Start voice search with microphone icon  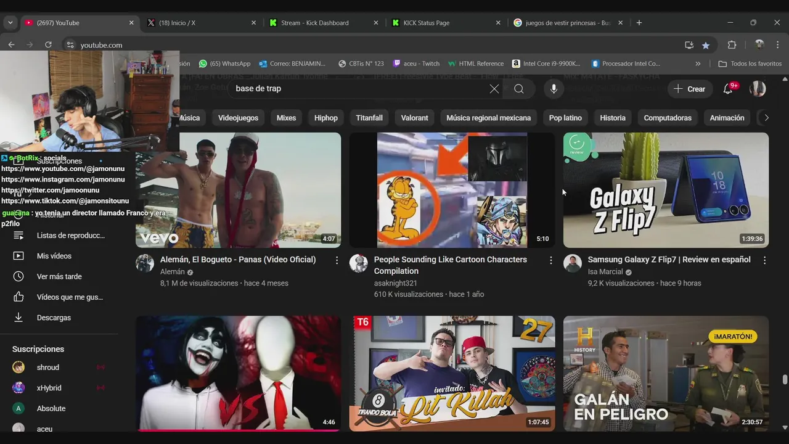pyautogui.click(x=554, y=89)
